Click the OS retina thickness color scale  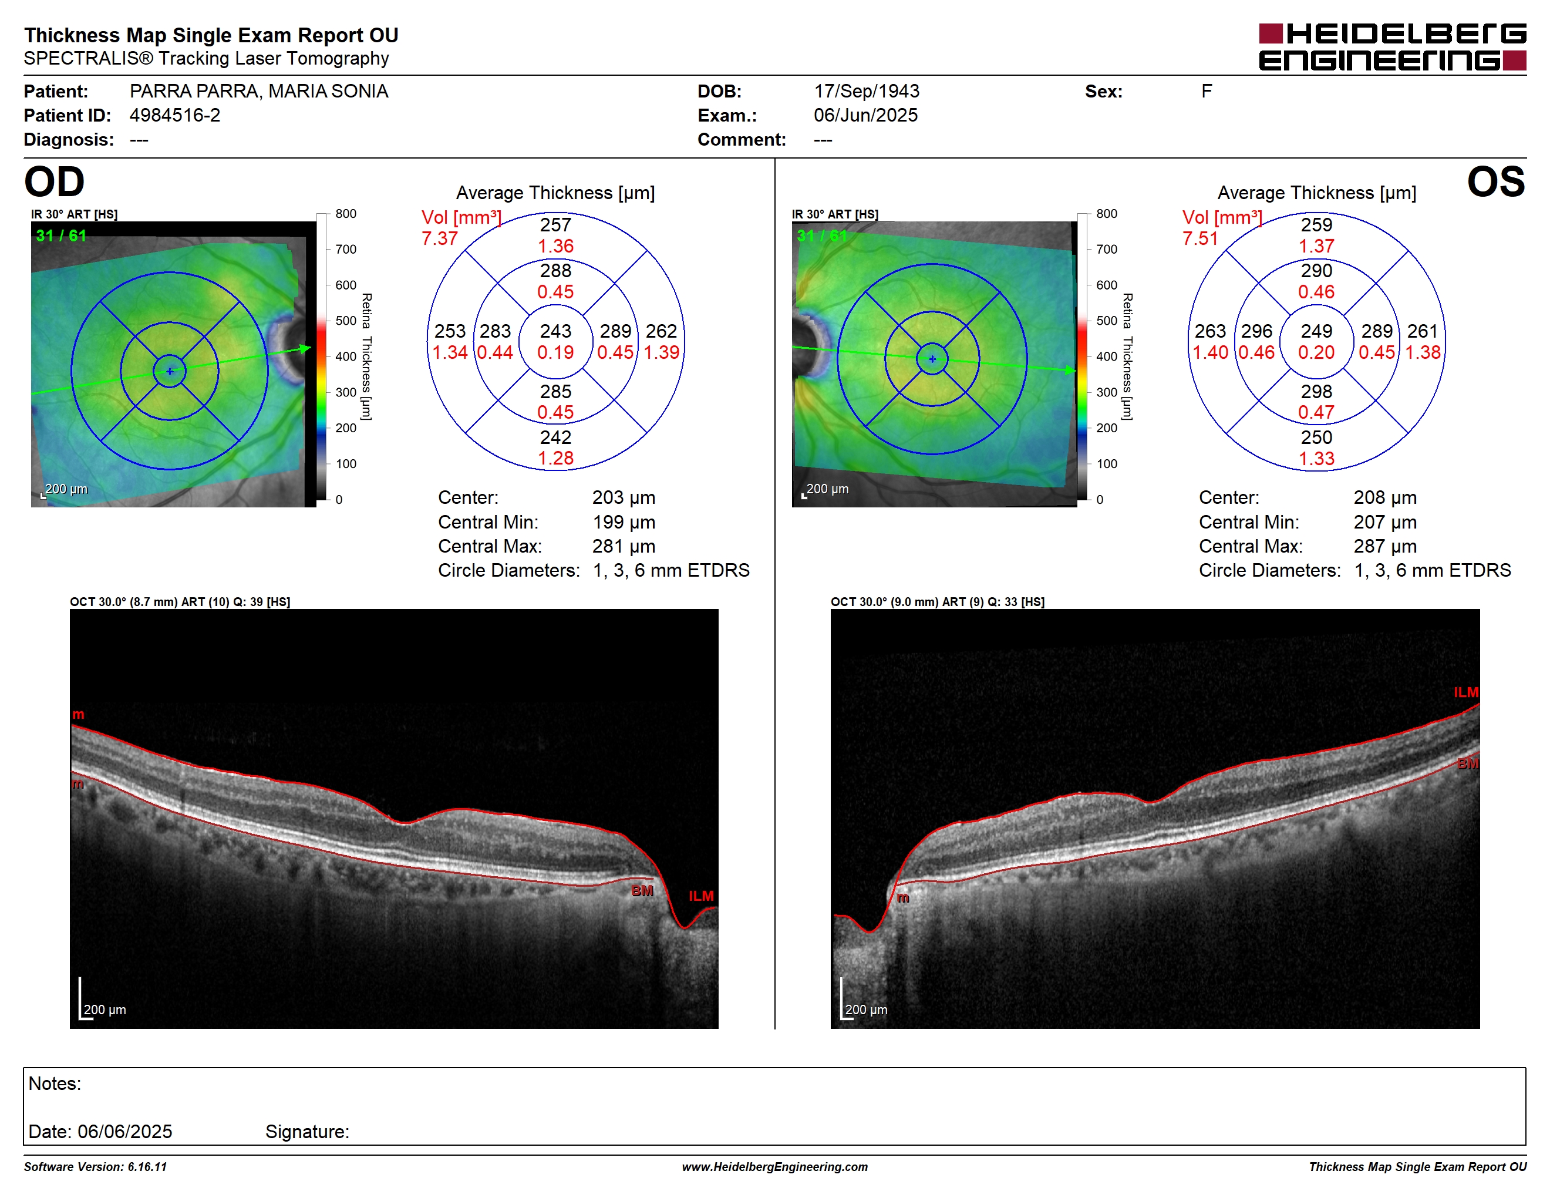(x=1082, y=356)
